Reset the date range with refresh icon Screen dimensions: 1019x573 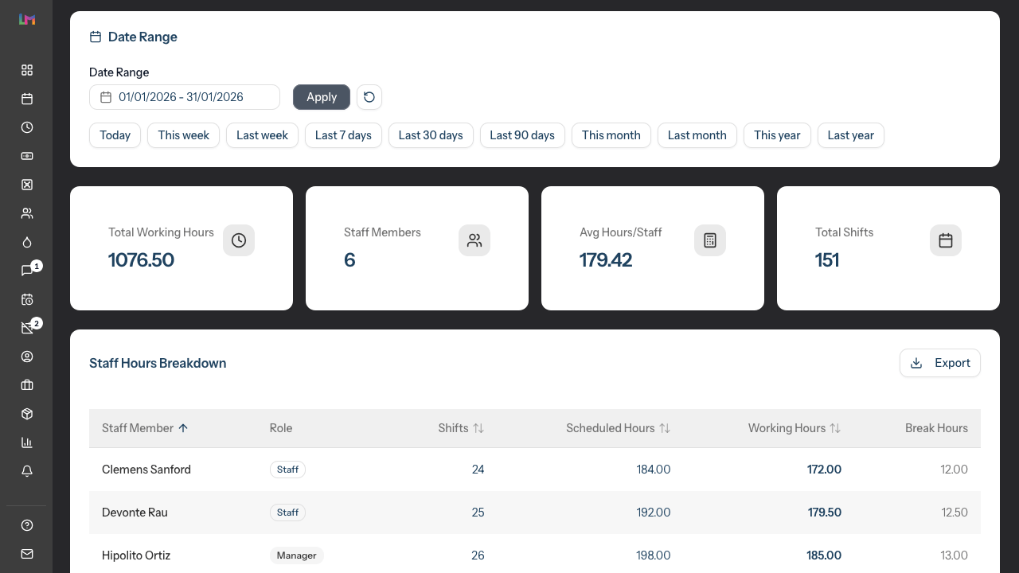[x=369, y=97]
